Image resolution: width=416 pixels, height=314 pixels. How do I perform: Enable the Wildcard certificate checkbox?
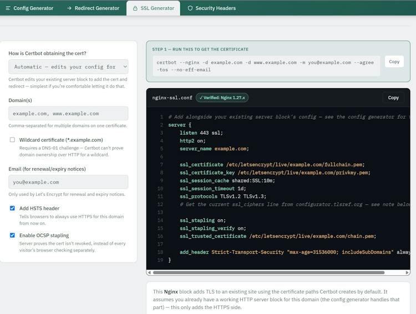point(12,140)
